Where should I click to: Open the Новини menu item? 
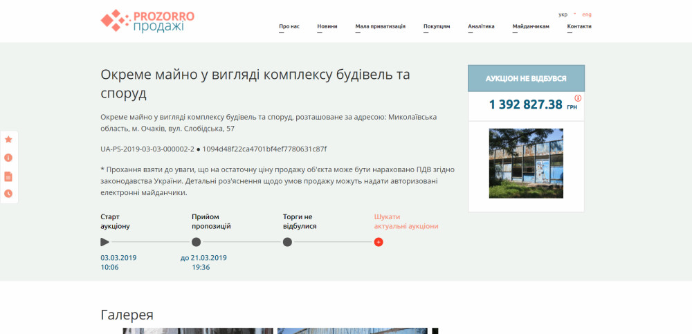(x=327, y=26)
